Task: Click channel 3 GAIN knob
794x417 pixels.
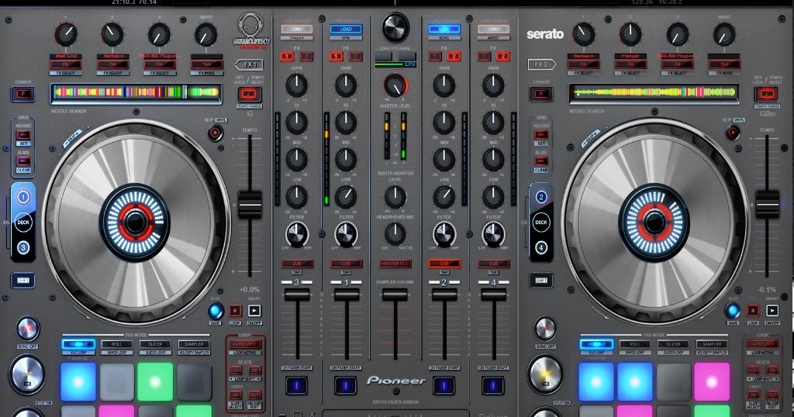Action: [x=297, y=85]
